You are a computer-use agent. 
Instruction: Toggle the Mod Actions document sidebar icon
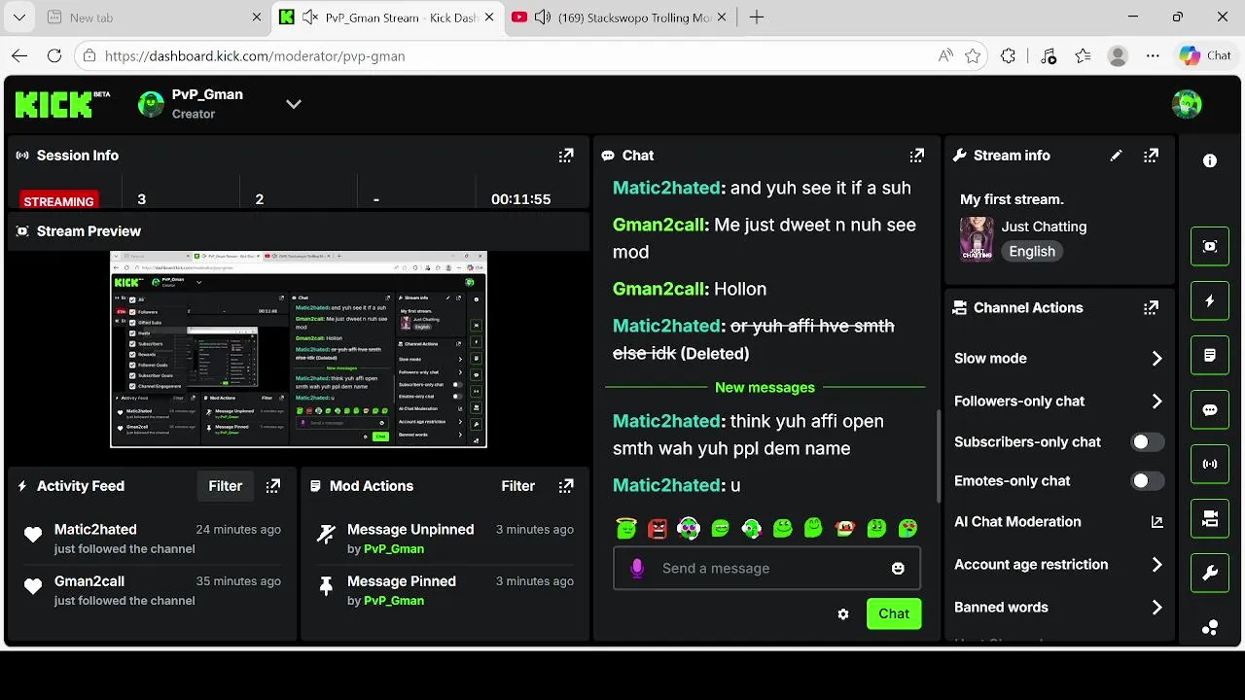(x=1210, y=355)
